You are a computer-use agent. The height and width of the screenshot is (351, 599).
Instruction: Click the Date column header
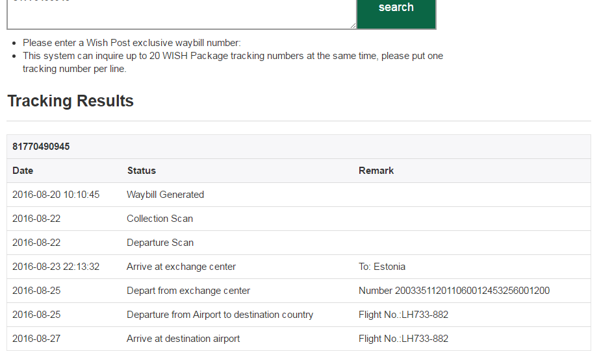[x=23, y=171]
